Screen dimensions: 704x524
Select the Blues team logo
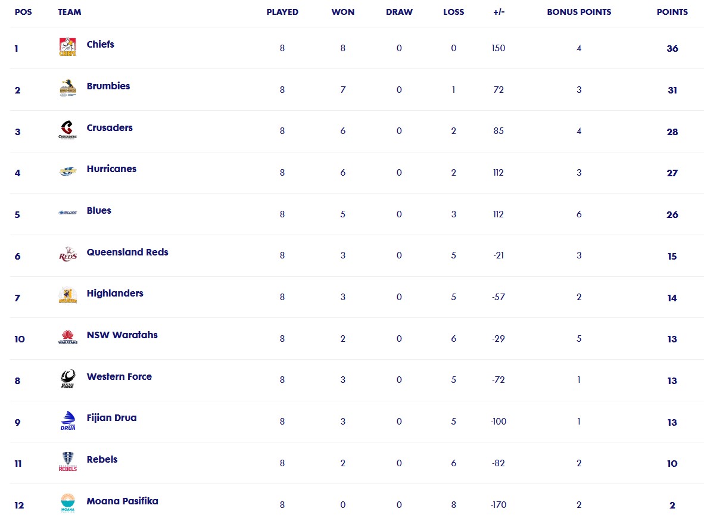point(68,213)
